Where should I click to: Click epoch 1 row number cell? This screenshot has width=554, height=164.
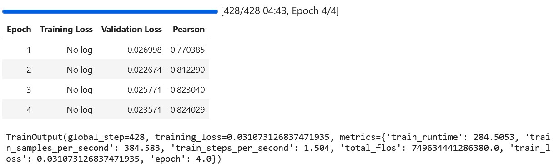pyautogui.click(x=29, y=50)
